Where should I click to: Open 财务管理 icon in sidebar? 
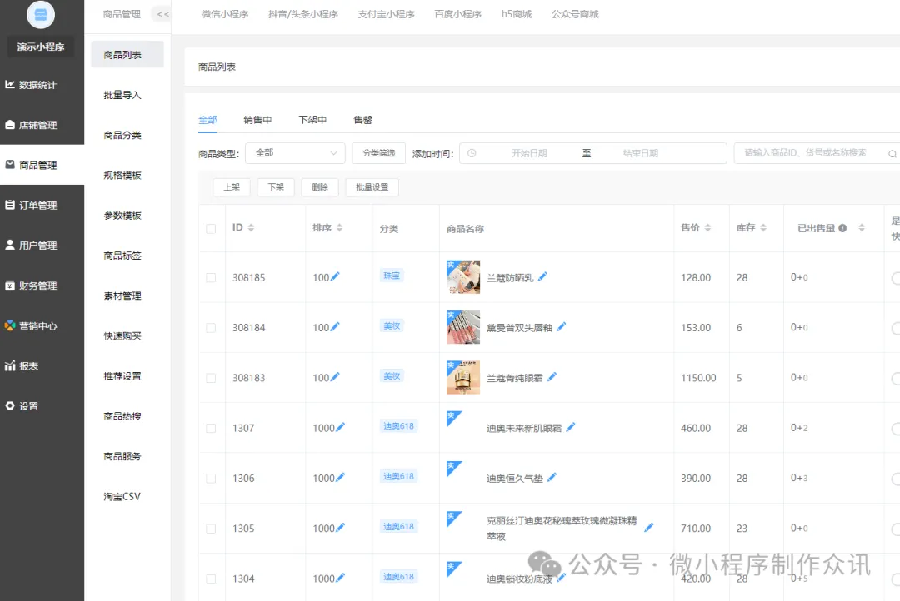(10, 285)
